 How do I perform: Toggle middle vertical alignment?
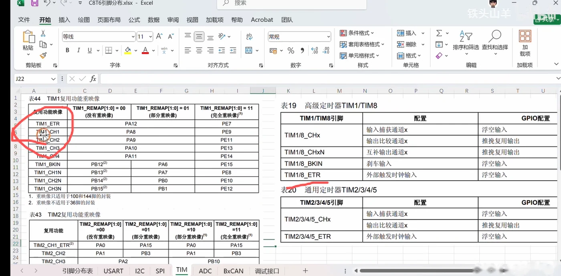(x=199, y=36)
